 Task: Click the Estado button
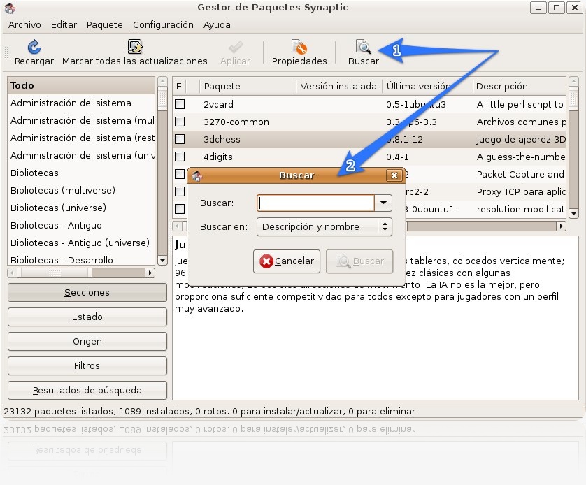[x=87, y=317]
